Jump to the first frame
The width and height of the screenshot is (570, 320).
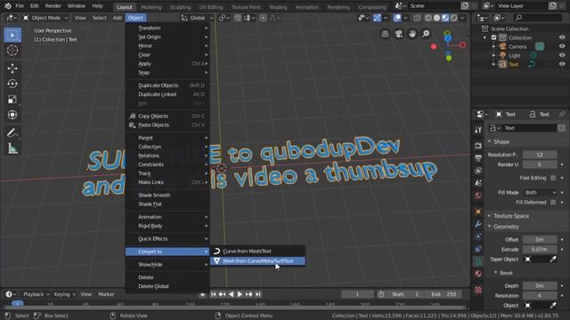click(214, 294)
